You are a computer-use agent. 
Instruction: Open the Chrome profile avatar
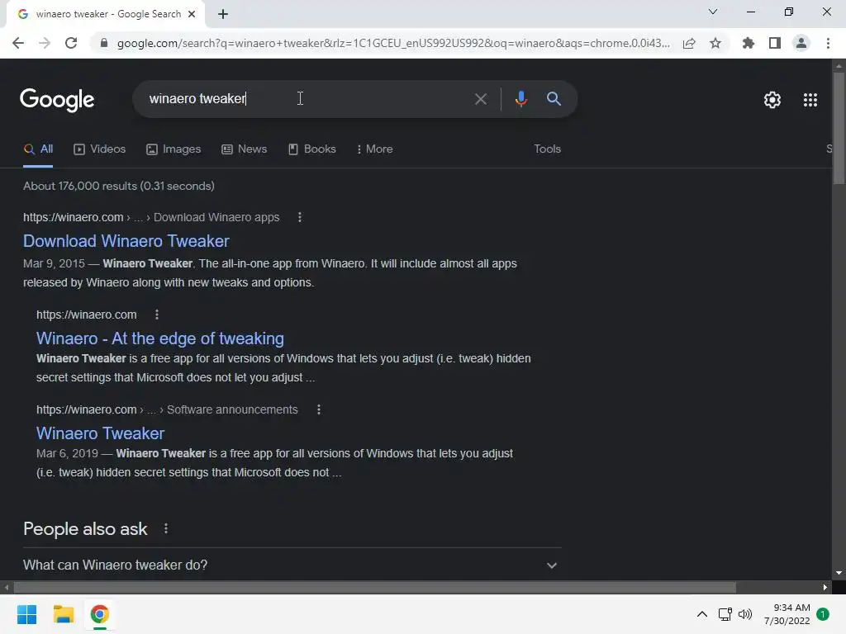click(x=801, y=43)
